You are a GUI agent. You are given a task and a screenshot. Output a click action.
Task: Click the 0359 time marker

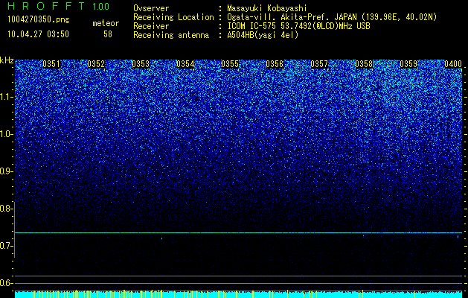(x=408, y=64)
